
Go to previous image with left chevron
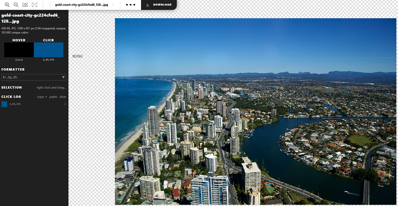(x=50, y=5)
